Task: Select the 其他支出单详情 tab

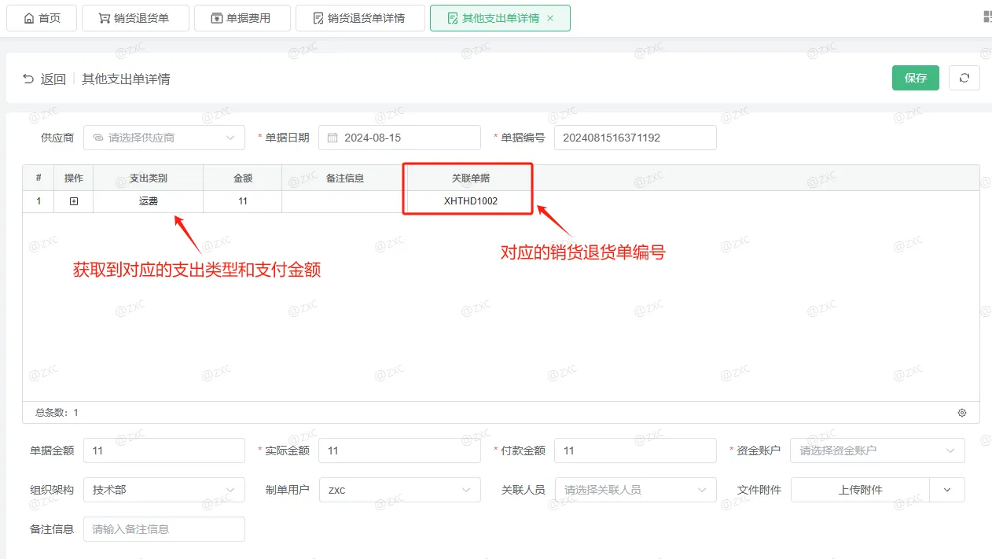Action: click(500, 18)
